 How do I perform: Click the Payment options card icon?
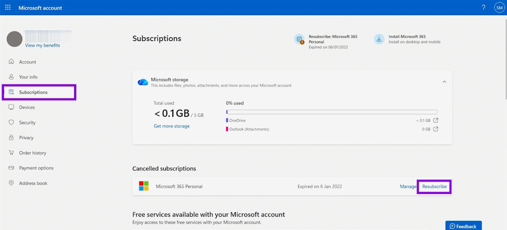(11, 168)
